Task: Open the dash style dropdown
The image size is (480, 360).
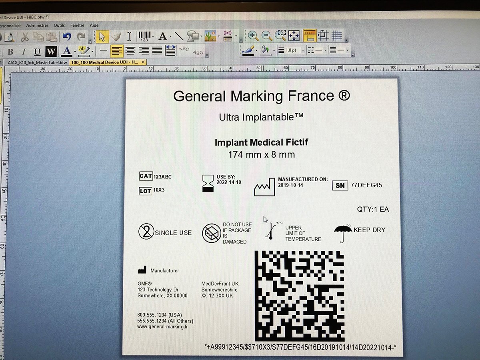Action: pos(325,51)
